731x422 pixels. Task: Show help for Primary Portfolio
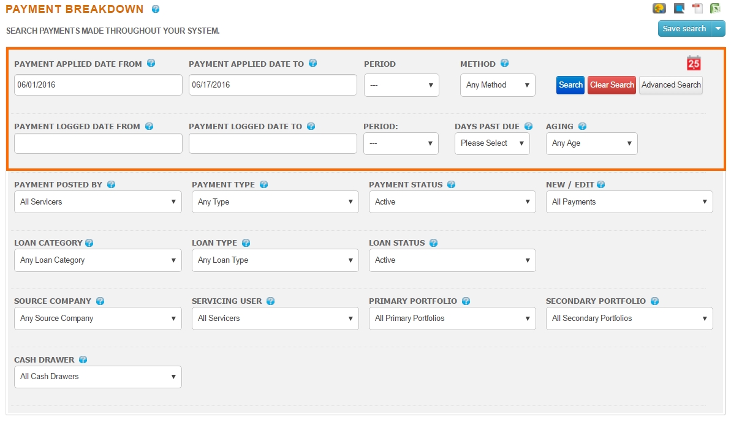click(466, 301)
